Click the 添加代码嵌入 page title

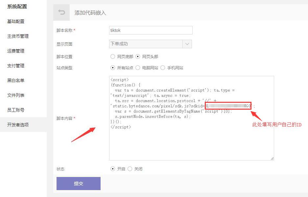[x=90, y=13]
